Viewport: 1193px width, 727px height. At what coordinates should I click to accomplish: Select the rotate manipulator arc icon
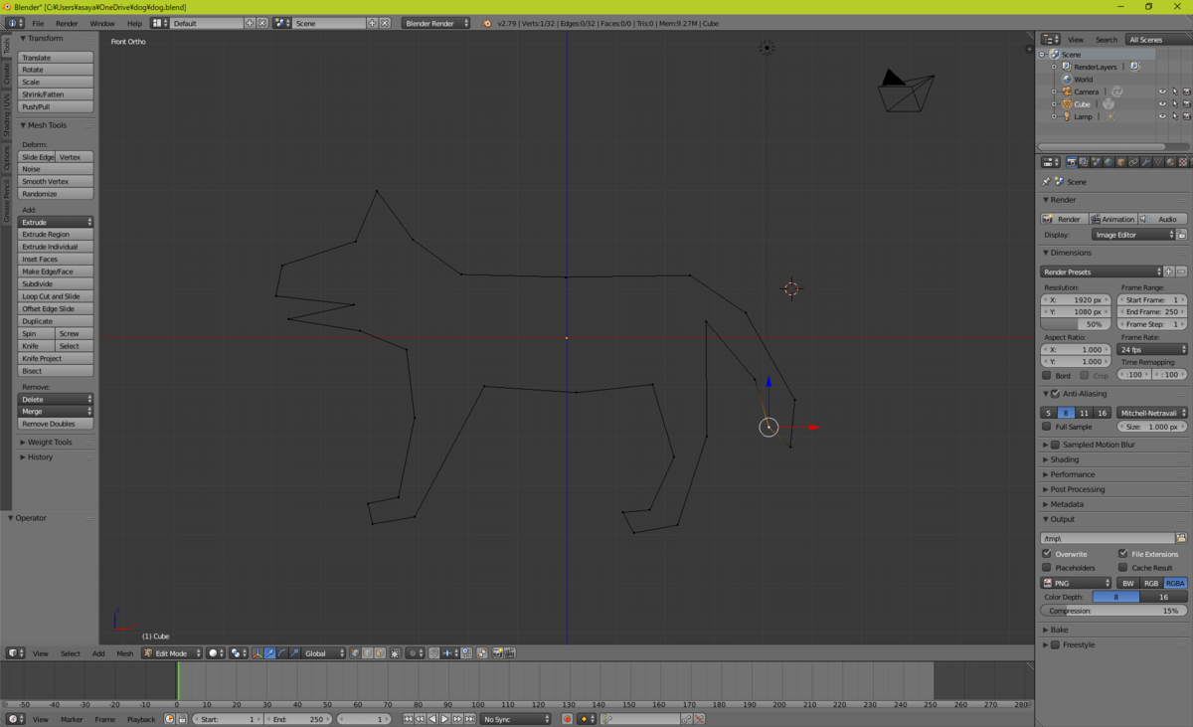(283, 653)
